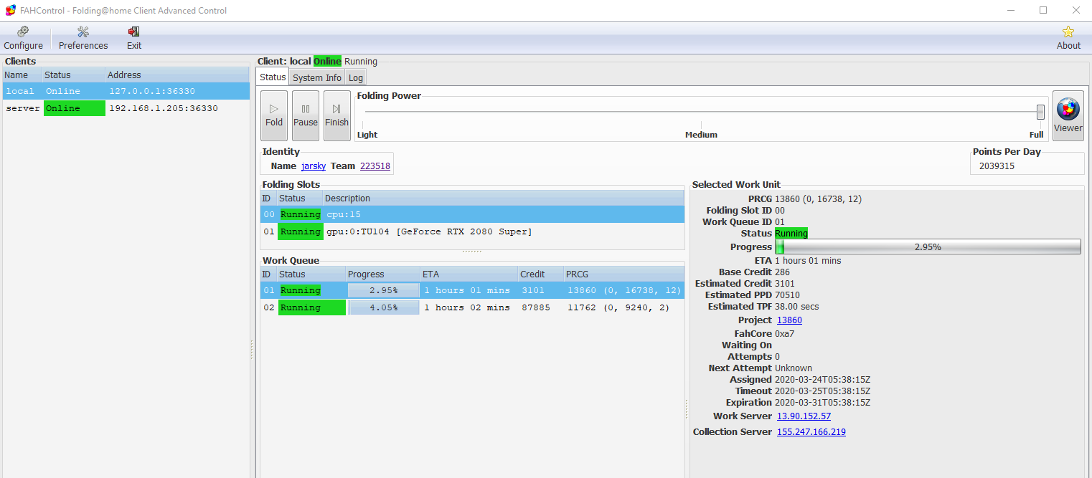Open the Log tab
1092x478 pixels.
click(356, 78)
